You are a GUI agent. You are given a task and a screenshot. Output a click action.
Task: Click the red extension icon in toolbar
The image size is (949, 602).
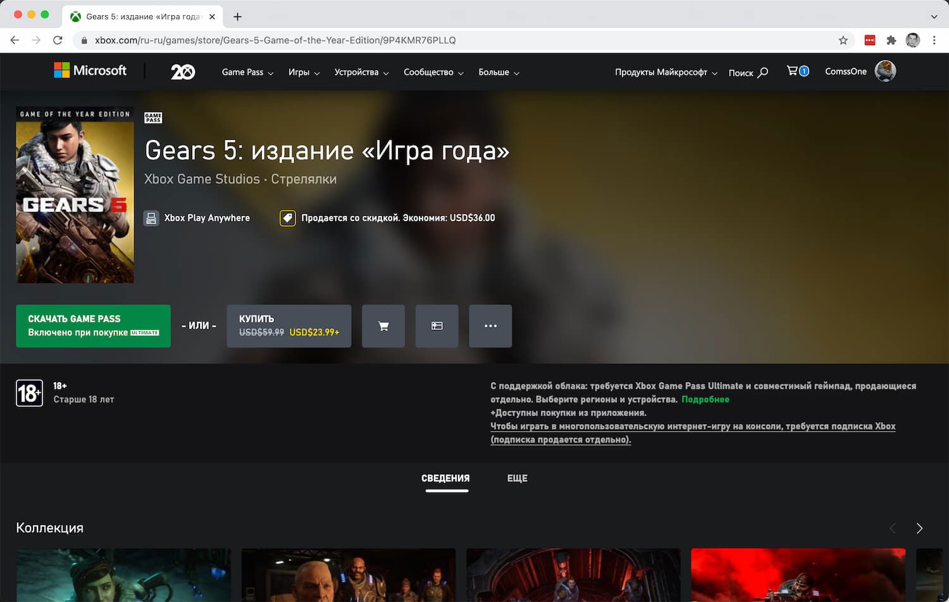pos(870,41)
